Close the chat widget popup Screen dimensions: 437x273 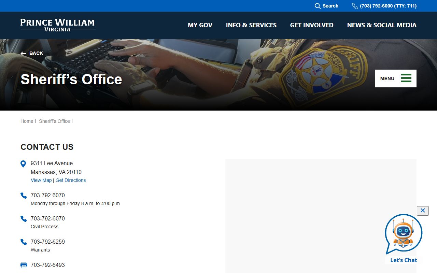423,211
